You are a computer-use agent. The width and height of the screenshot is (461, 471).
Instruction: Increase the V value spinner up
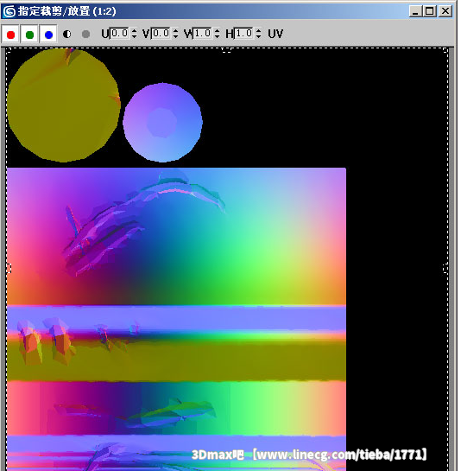click(175, 30)
